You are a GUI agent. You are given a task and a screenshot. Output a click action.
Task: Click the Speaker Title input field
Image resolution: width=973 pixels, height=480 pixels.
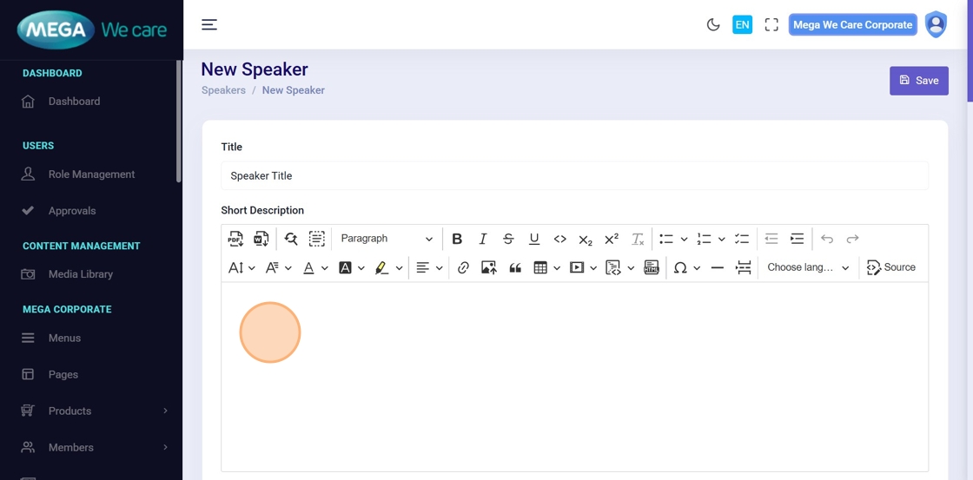[x=574, y=176]
